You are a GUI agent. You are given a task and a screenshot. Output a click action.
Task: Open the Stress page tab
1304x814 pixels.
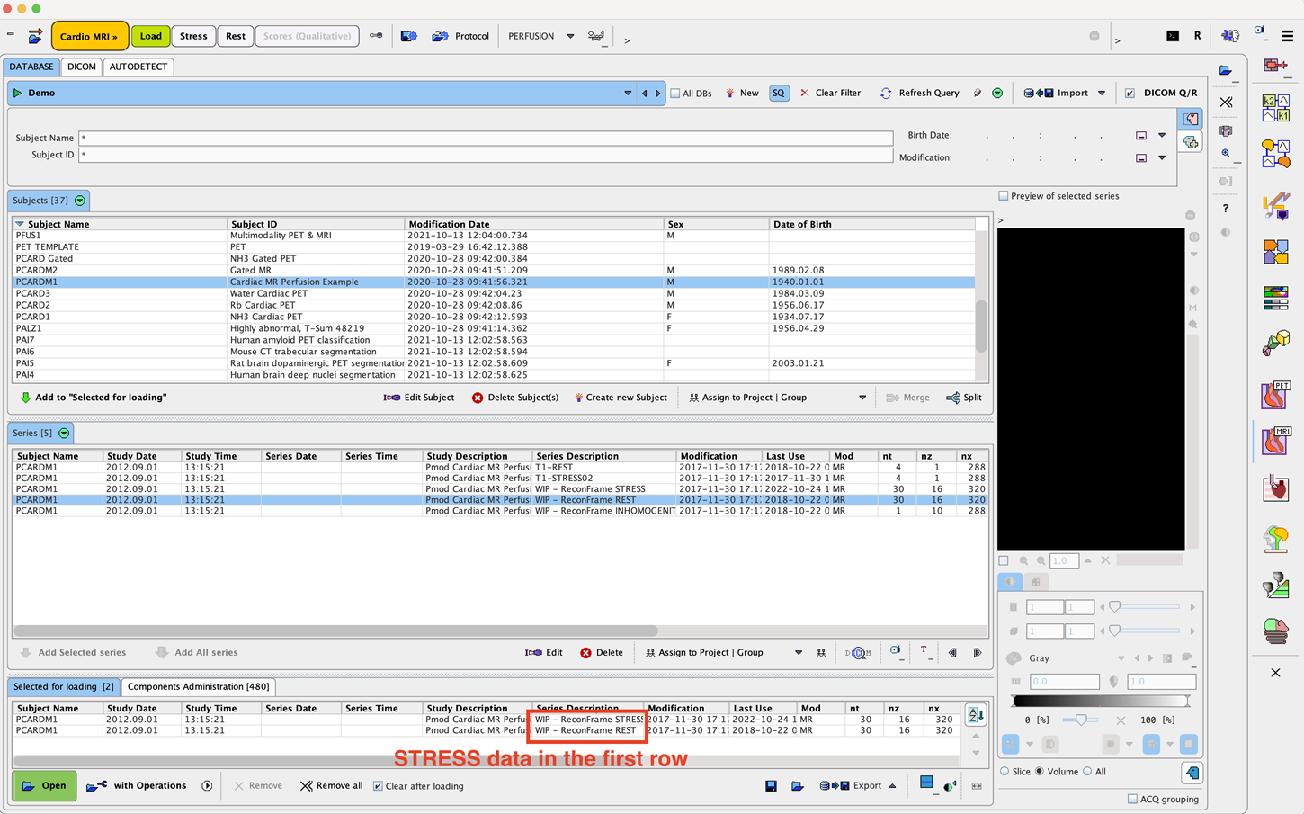pos(193,36)
